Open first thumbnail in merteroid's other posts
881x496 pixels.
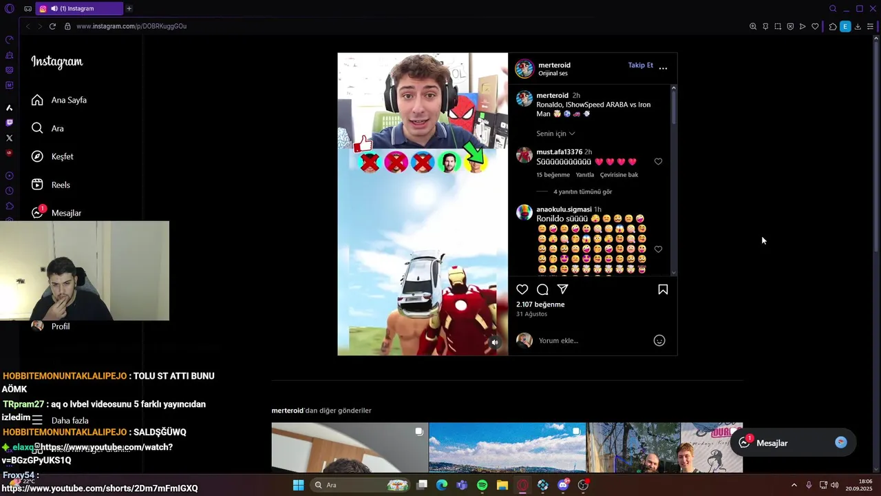coord(350,448)
